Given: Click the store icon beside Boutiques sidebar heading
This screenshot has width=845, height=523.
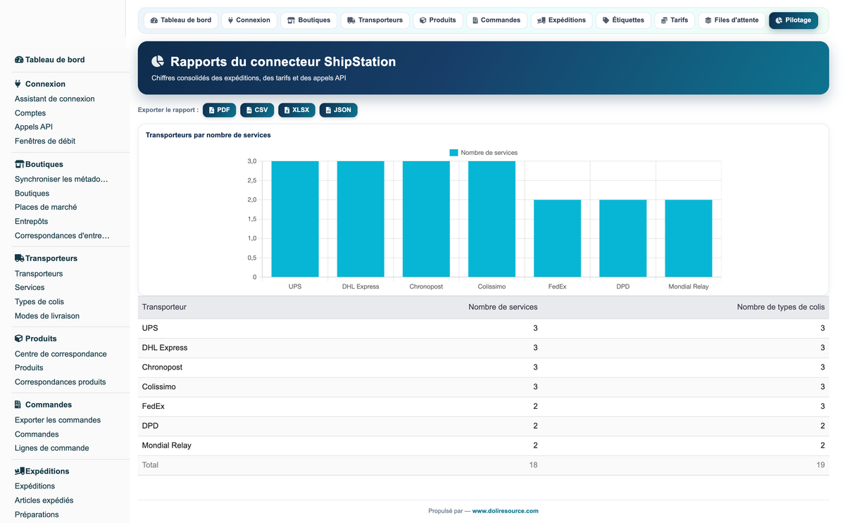Looking at the screenshot, I should (20, 164).
